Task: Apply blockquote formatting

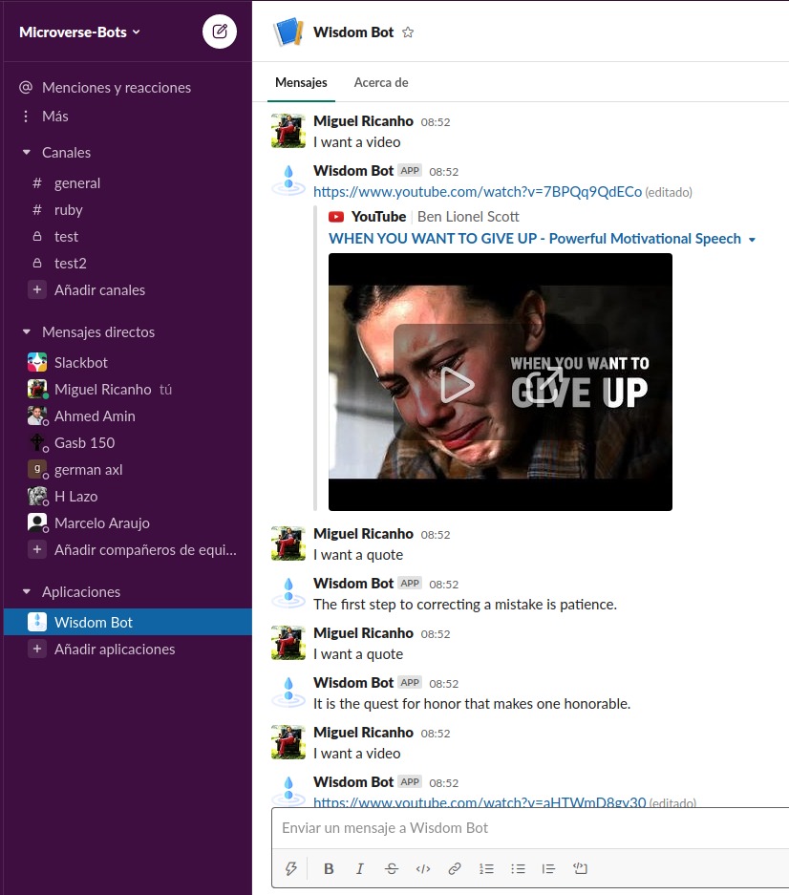Action: [x=548, y=868]
